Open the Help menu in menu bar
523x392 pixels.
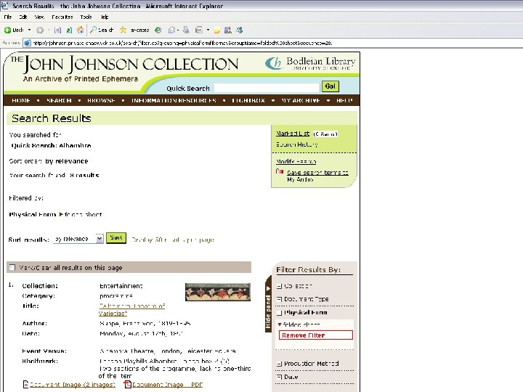pos(105,17)
